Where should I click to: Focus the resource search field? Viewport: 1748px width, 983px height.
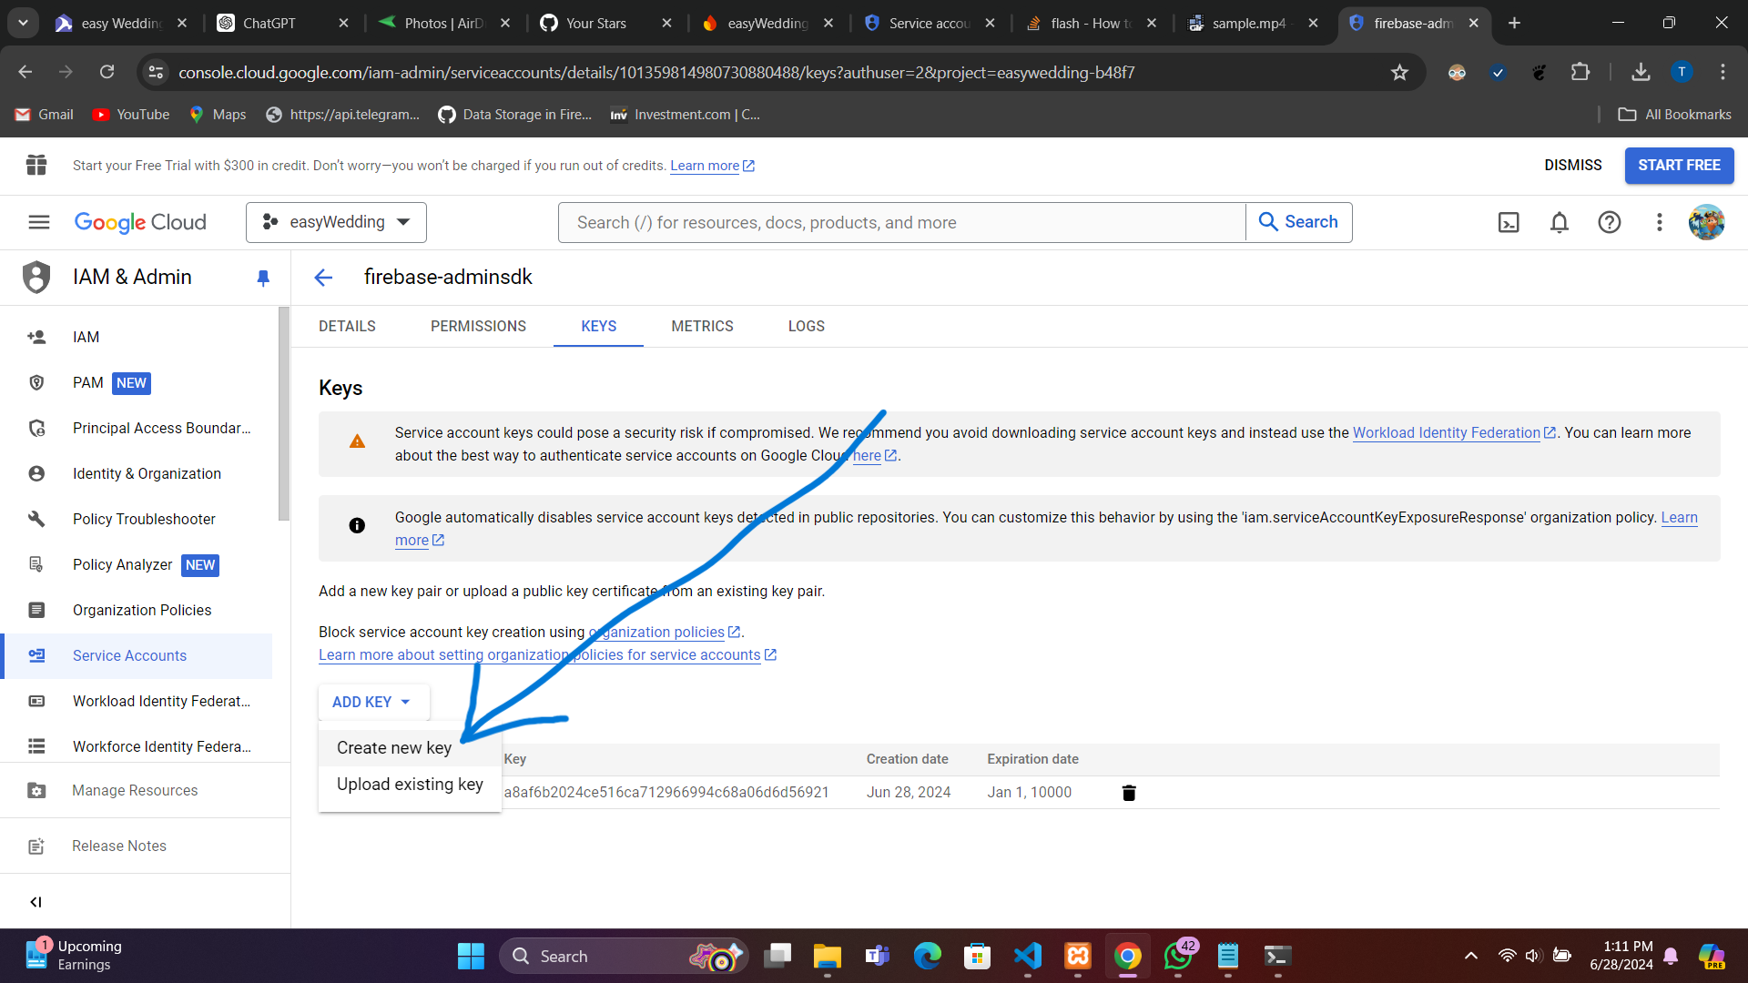[901, 222]
